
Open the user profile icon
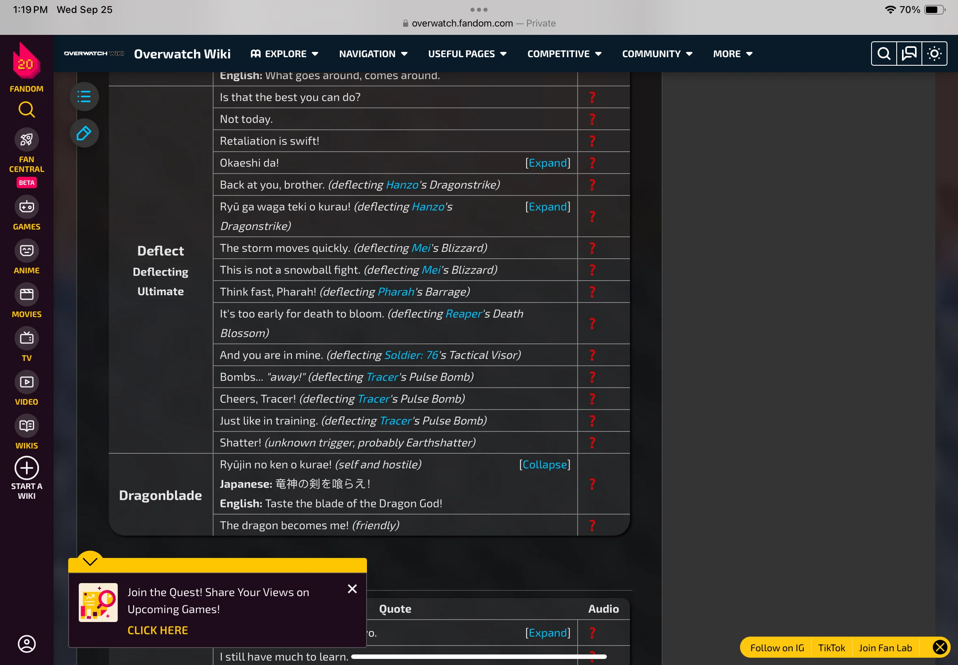26,644
